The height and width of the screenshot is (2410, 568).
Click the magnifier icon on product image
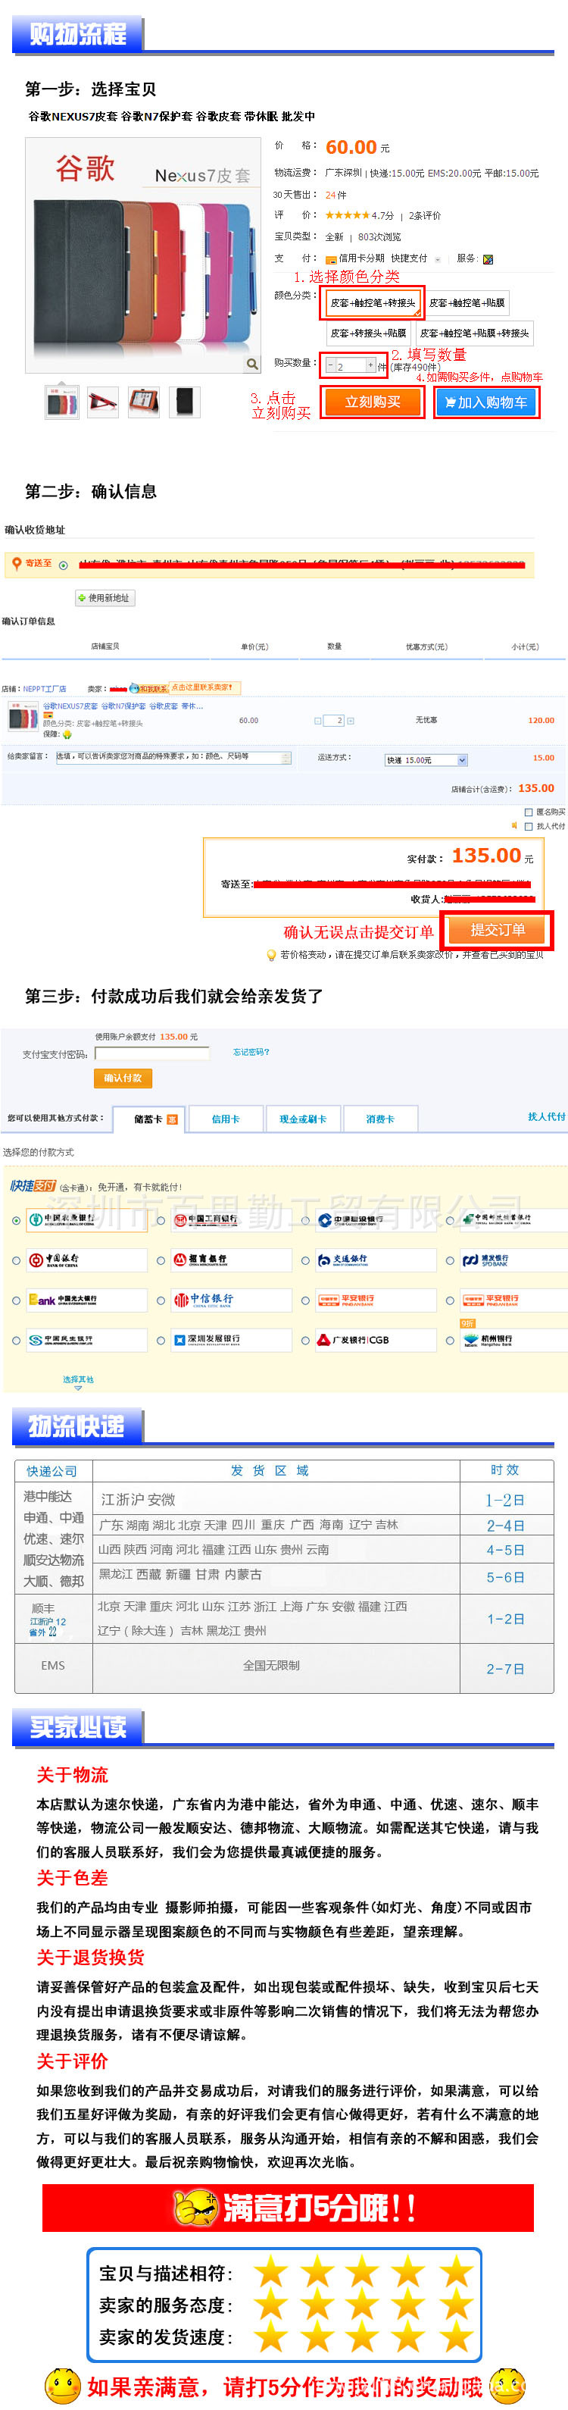[x=251, y=364]
